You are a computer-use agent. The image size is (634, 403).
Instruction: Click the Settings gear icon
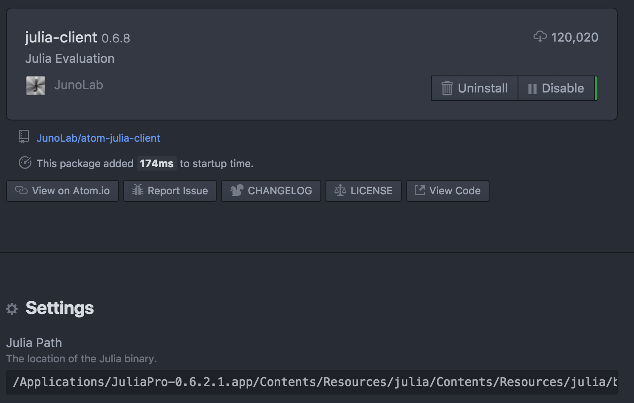pos(12,309)
